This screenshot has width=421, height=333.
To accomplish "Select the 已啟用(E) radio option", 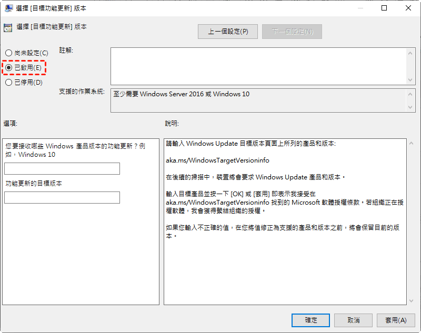I will click(x=9, y=68).
